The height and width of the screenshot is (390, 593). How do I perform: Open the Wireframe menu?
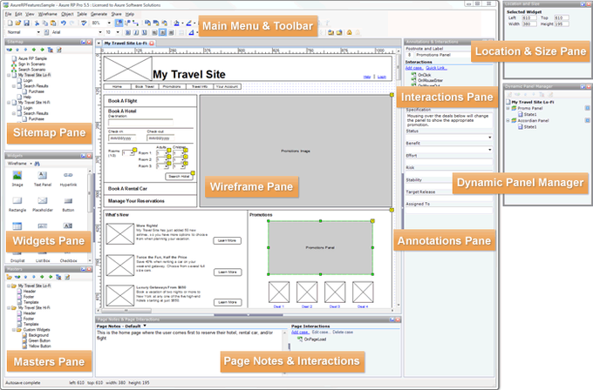tap(48, 14)
